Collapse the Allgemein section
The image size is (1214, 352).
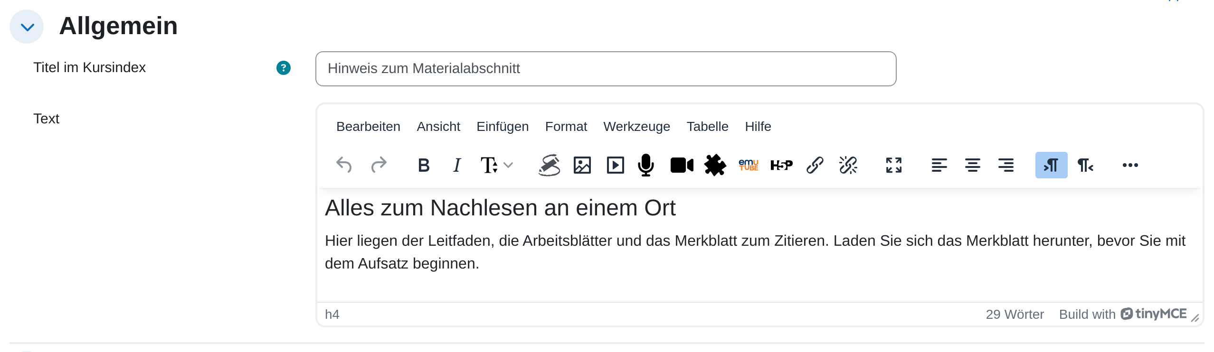[27, 27]
